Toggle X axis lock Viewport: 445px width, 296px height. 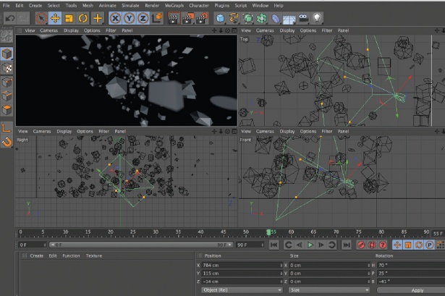point(114,17)
